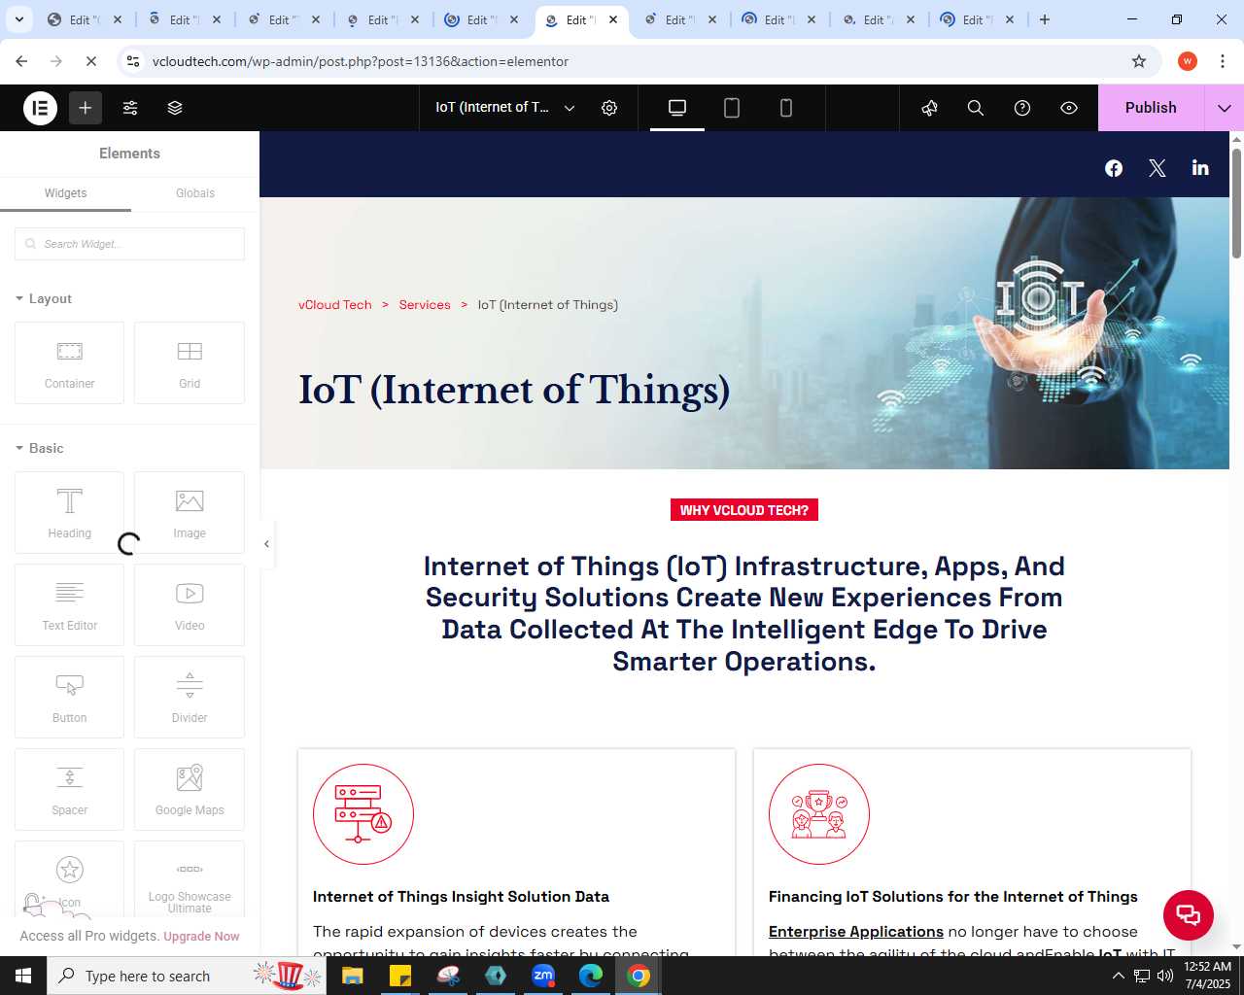Preview changes with the eye icon
This screenshot has height=995, width=1244.
(1069, 108)
